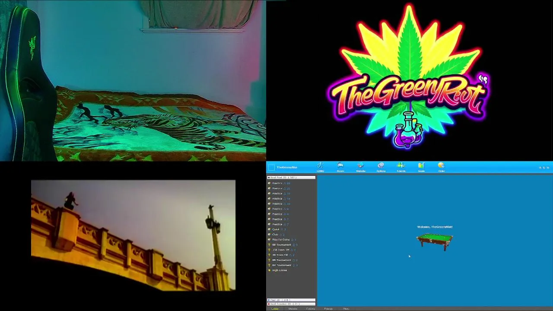Expand the Real Snooker 3D section header
This screenshot has width=553, height=311.
291,304
